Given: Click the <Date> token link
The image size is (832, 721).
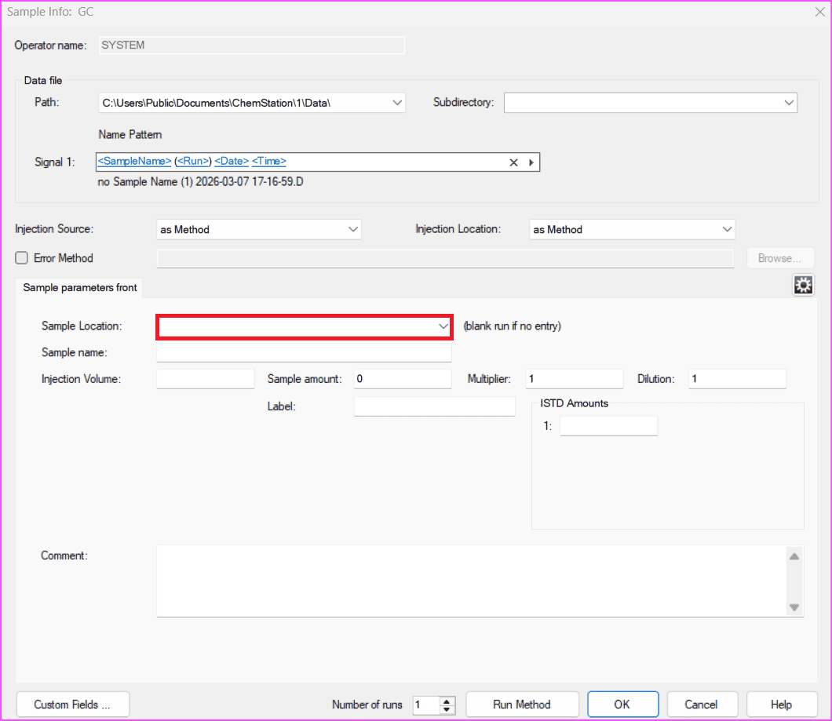Looking at the screenshot, I should click(232, 161).
